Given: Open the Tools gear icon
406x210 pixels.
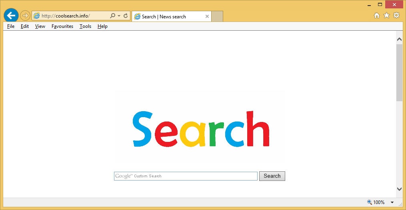Looking at the screenshot, I should (396, 15).
